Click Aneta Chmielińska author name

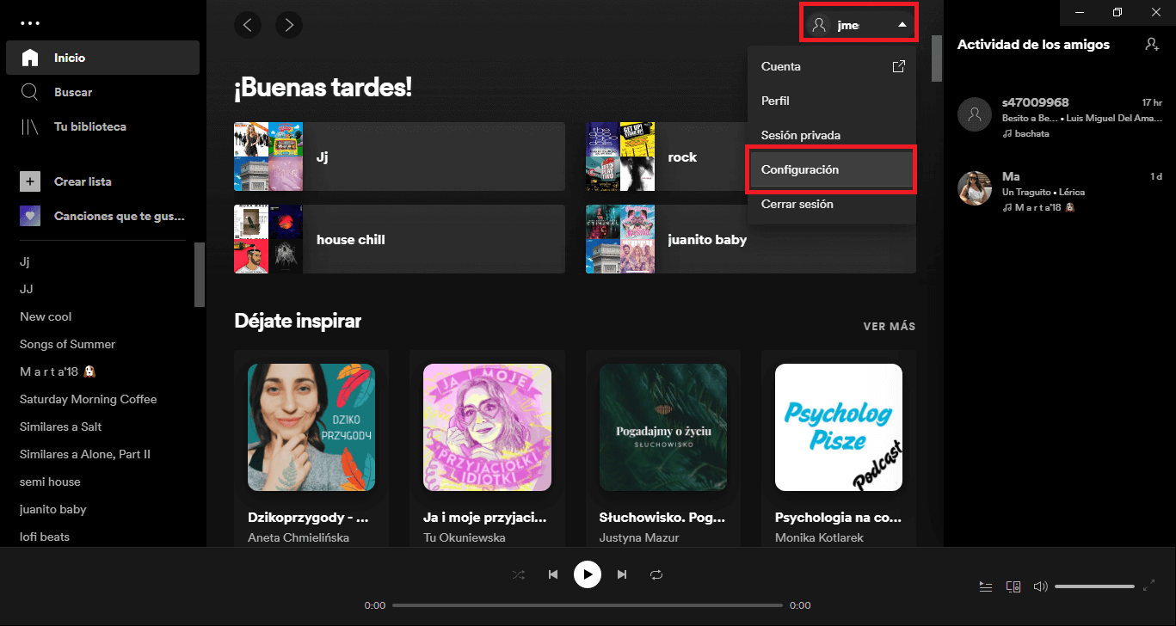tap(299, 537)
